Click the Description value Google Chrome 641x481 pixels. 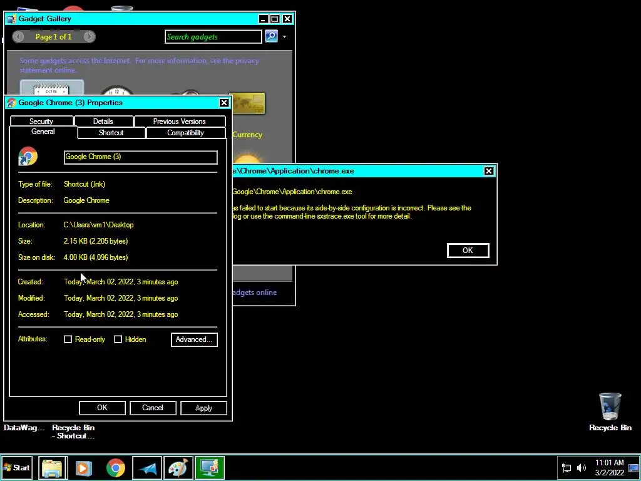(x=86, y=200)
